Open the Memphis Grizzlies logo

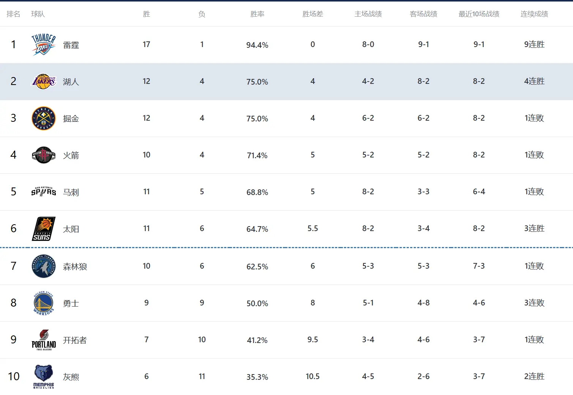coord(44,377)
